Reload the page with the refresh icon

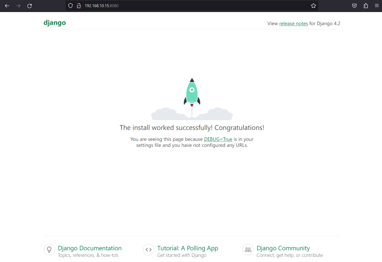click(29, 6)
